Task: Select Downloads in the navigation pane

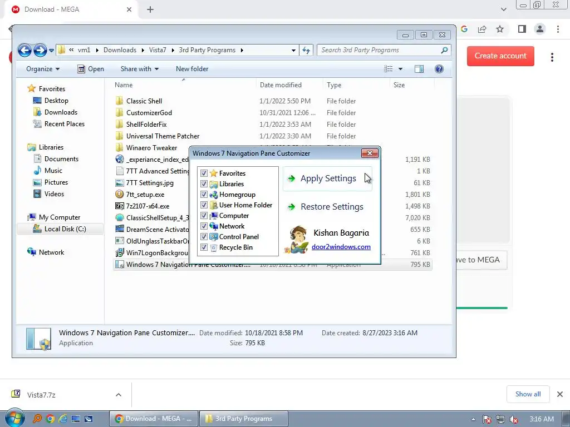Action: (55, 112)
